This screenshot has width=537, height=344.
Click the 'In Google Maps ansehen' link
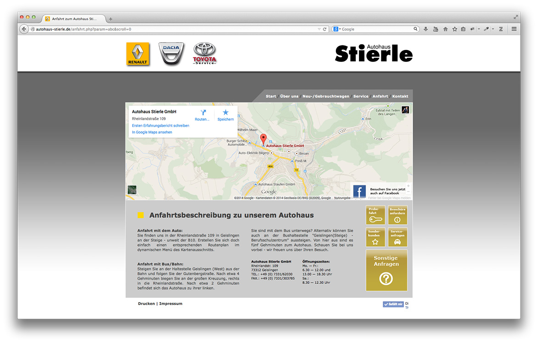coord(152,132)
